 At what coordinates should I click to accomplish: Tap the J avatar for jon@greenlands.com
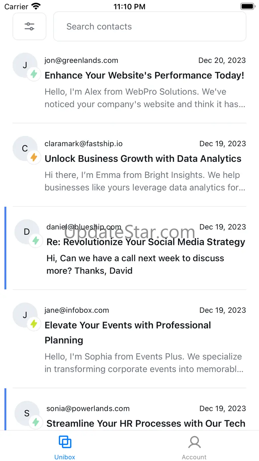(x=25, y=65)
